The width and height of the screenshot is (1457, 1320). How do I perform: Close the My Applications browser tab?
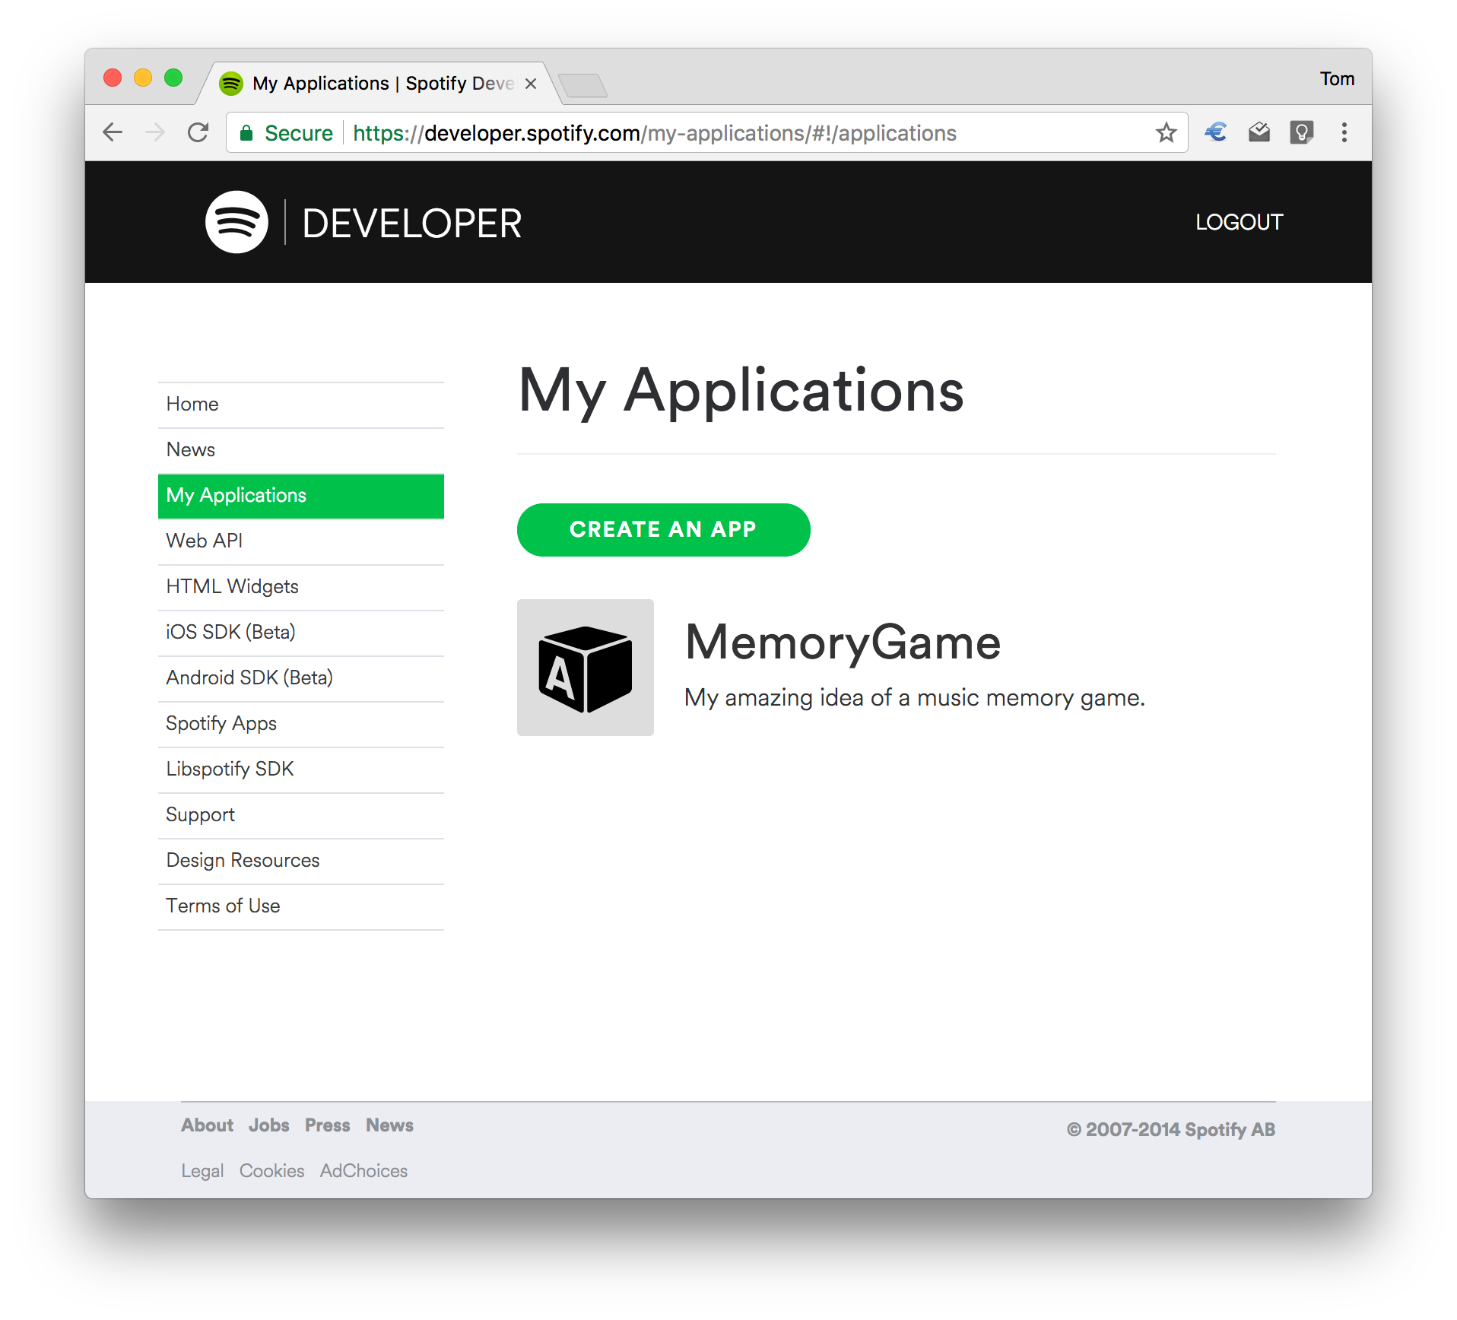pos(531,84)
